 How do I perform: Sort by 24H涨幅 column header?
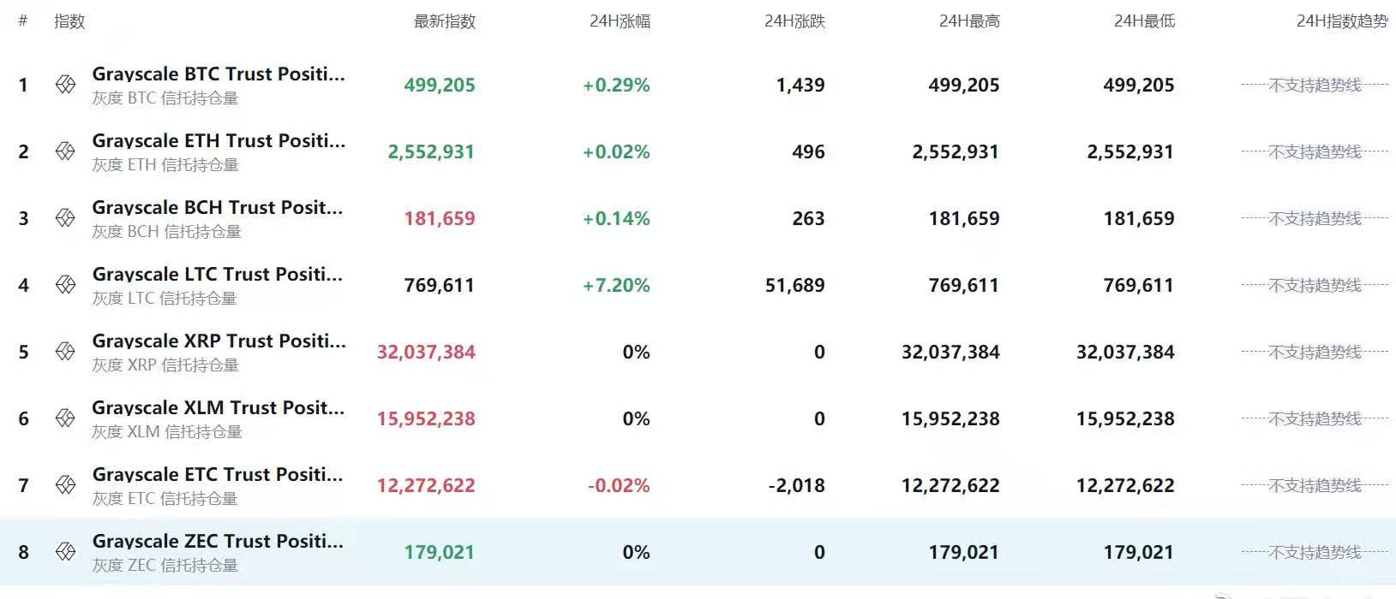620,21
